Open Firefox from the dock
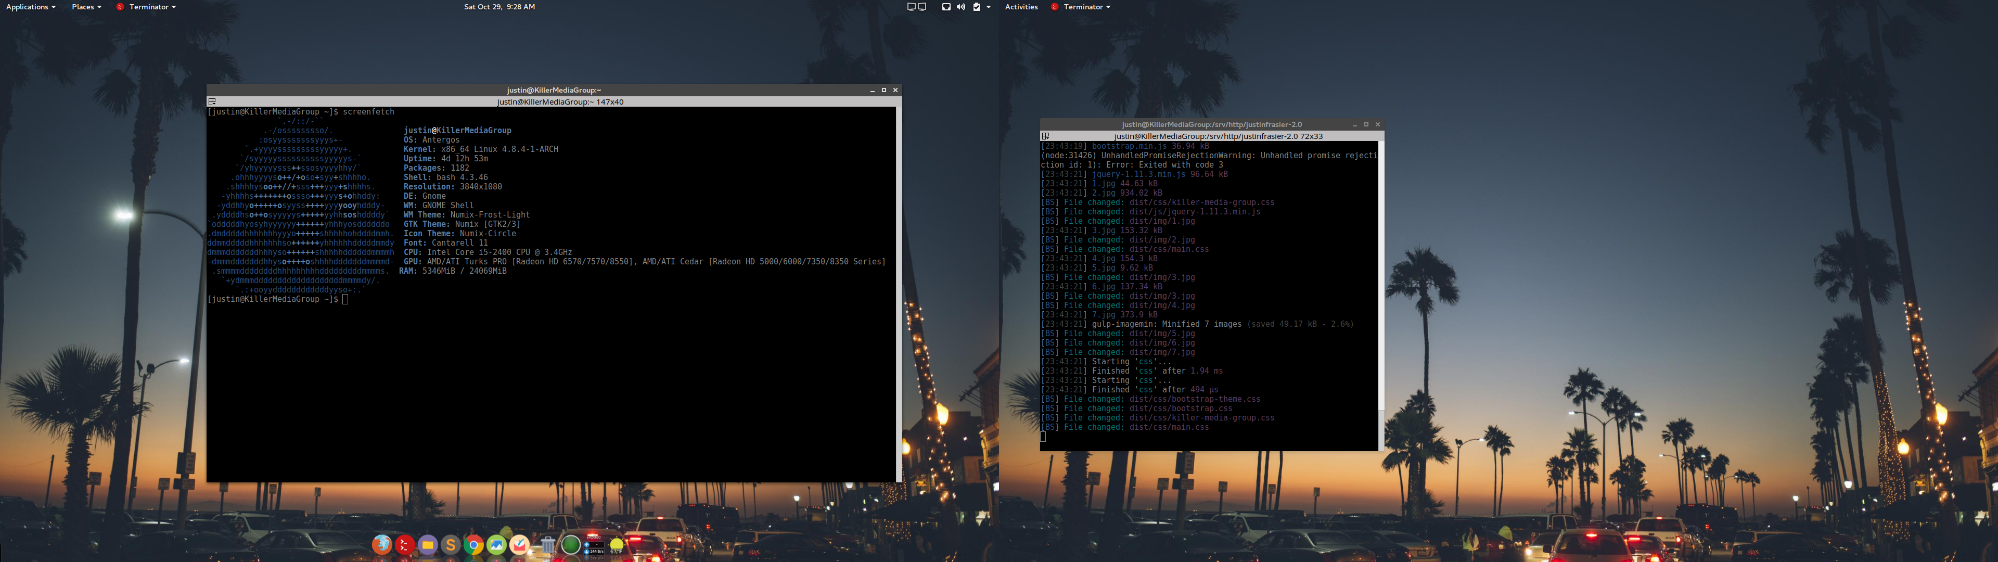 click(381, 545)
